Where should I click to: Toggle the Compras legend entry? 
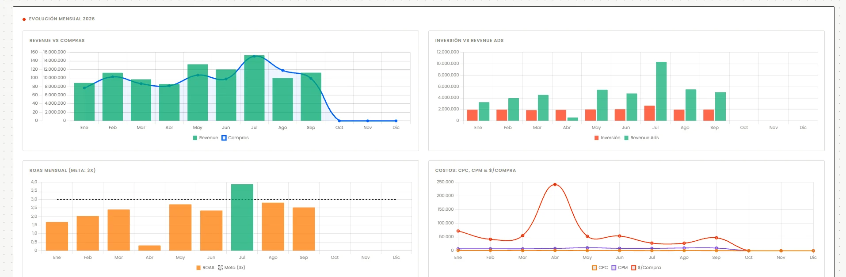[235, 138]
